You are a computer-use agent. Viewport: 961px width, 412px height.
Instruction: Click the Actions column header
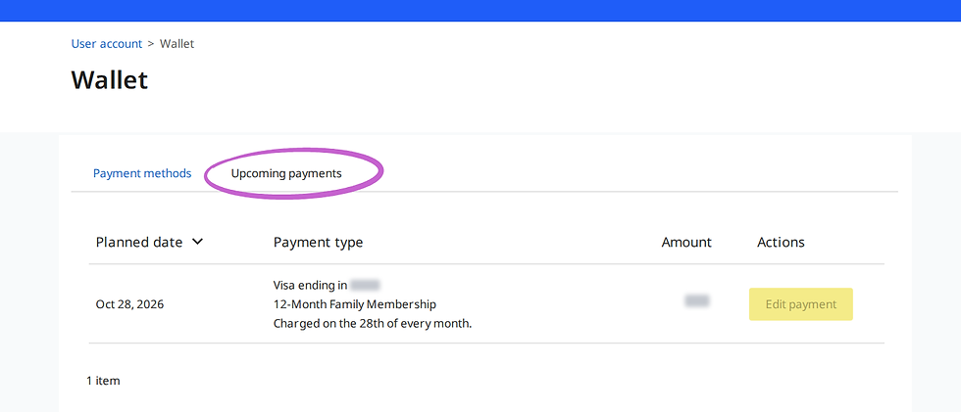pos(781,242)
